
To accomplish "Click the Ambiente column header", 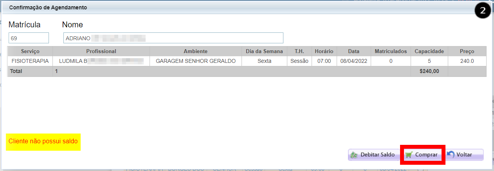I will coord(195,51).
